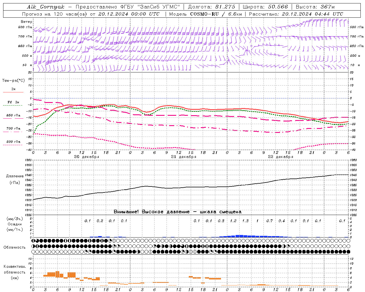This screenshot has width=365, height=292.
Task: Click the Осадки precipitation label
Action: click(x=15, y=224)
